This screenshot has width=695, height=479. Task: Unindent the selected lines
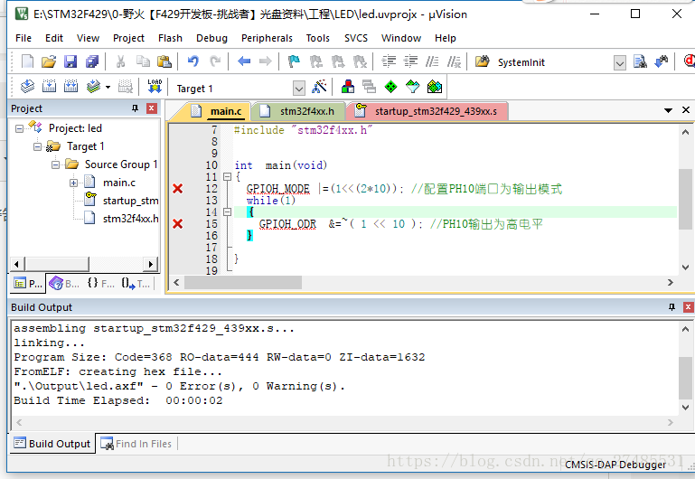(411, 61)
